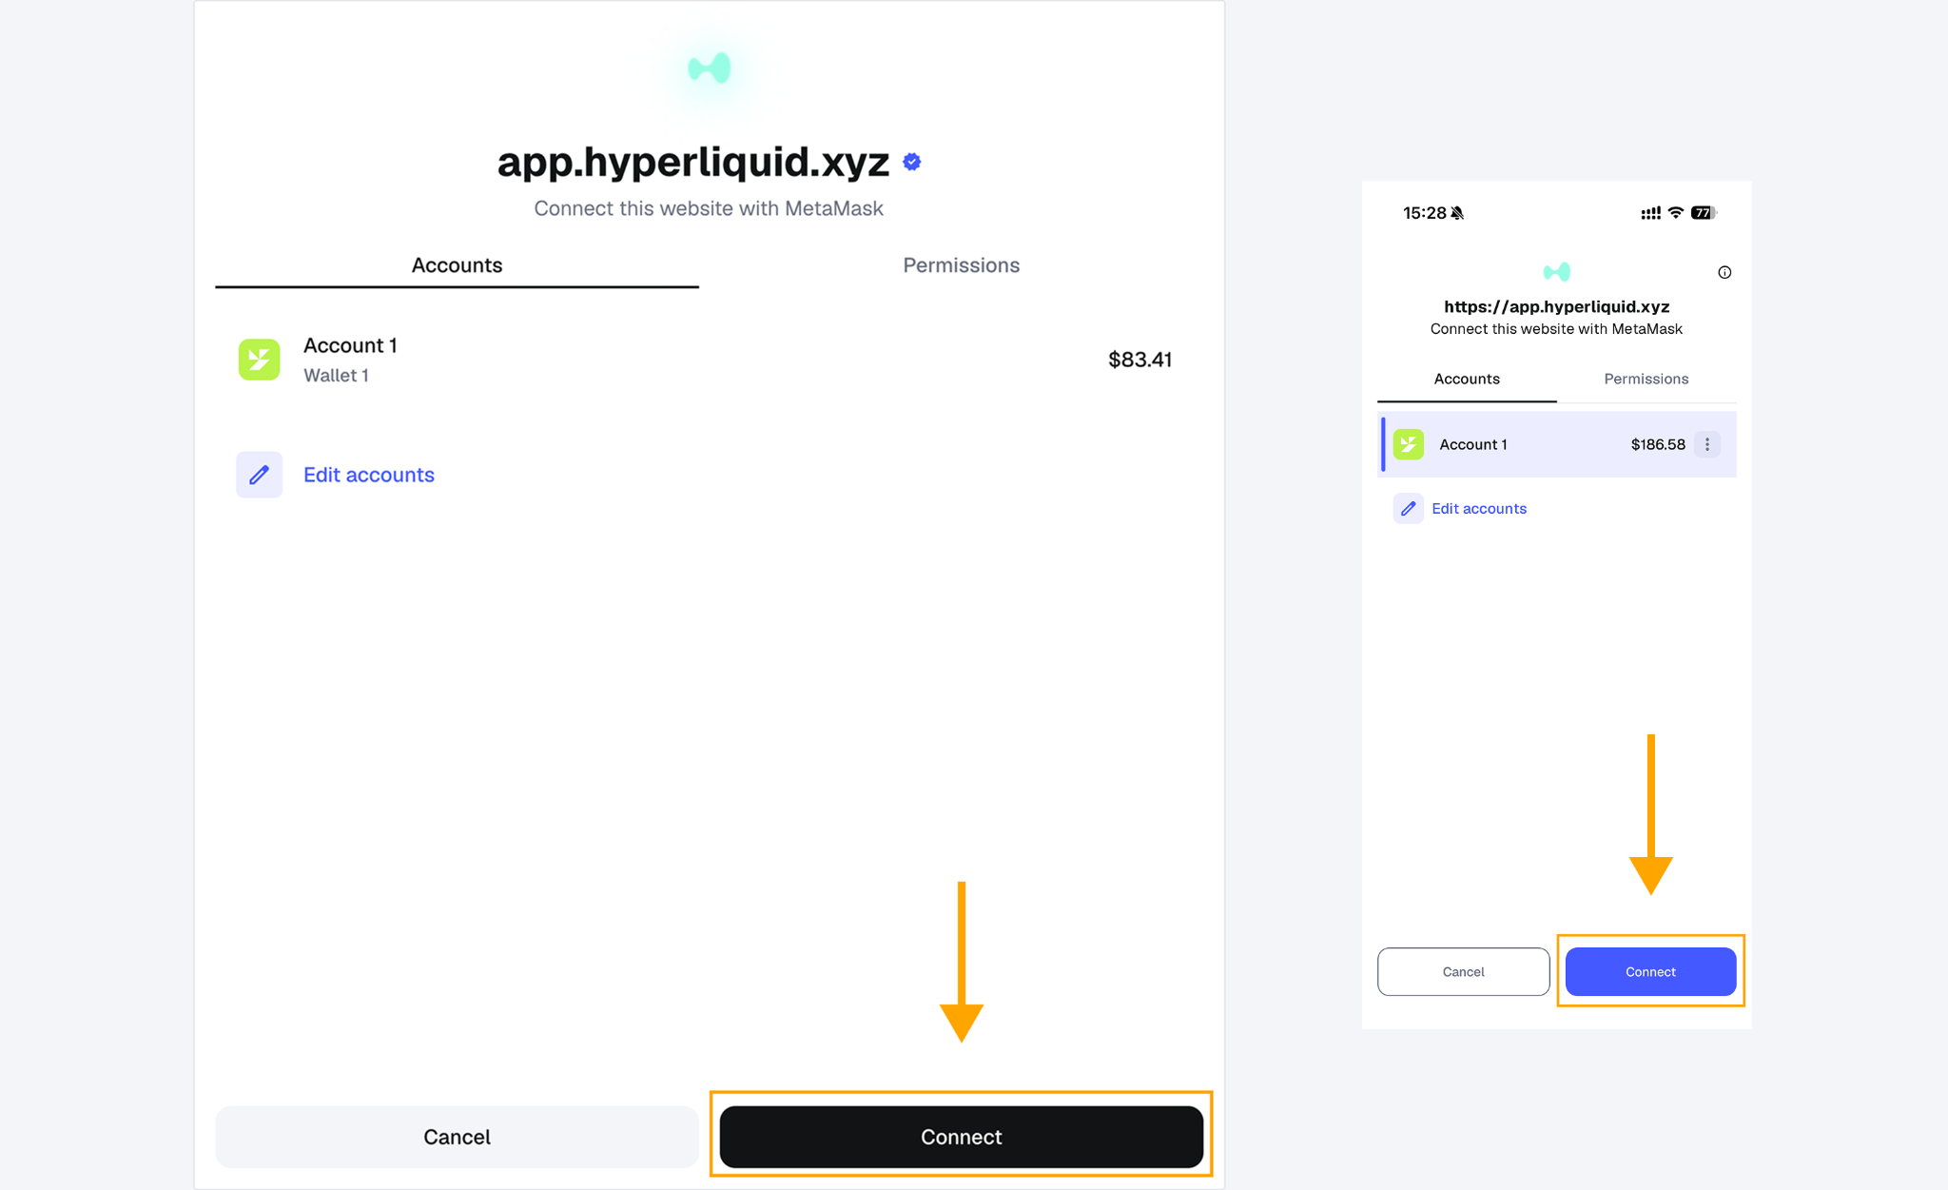This screenshot has height=1190, width=1948.
Task: Click 'Wallet 1' label under Account 1
Action: [x=336, y=376]
